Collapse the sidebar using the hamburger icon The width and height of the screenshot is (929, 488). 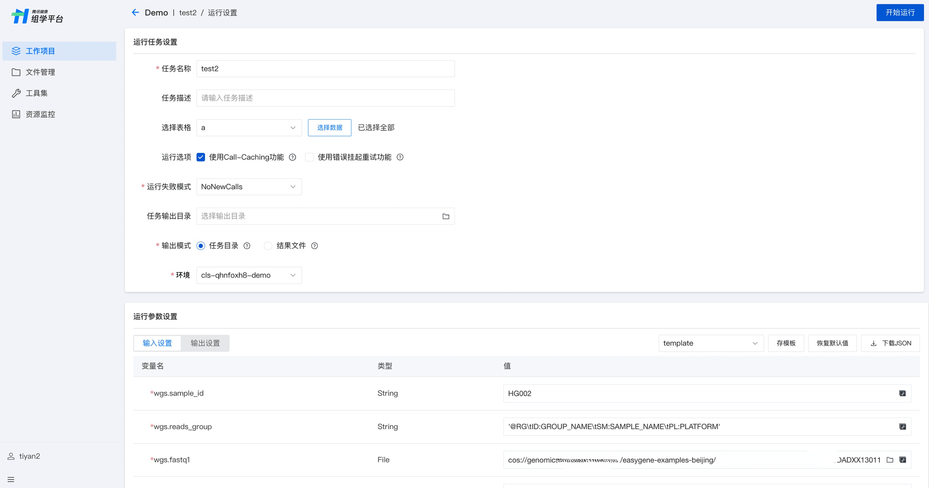(x=11, y=479)
